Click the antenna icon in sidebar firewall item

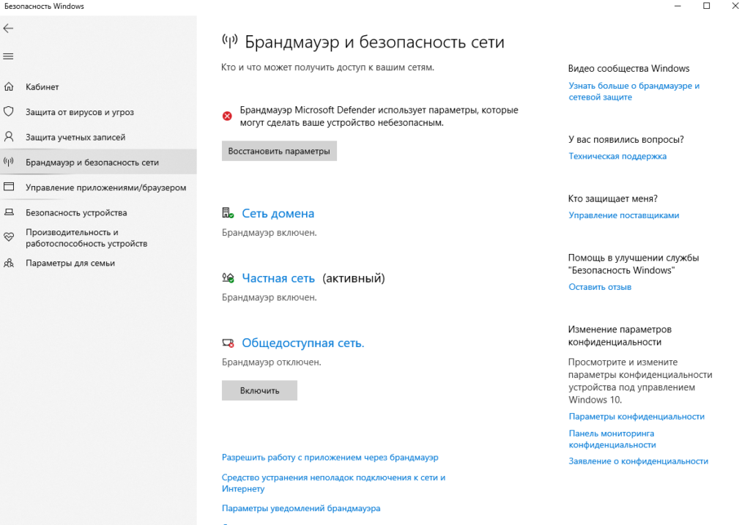pyautogui.click(x=9, y=162)
